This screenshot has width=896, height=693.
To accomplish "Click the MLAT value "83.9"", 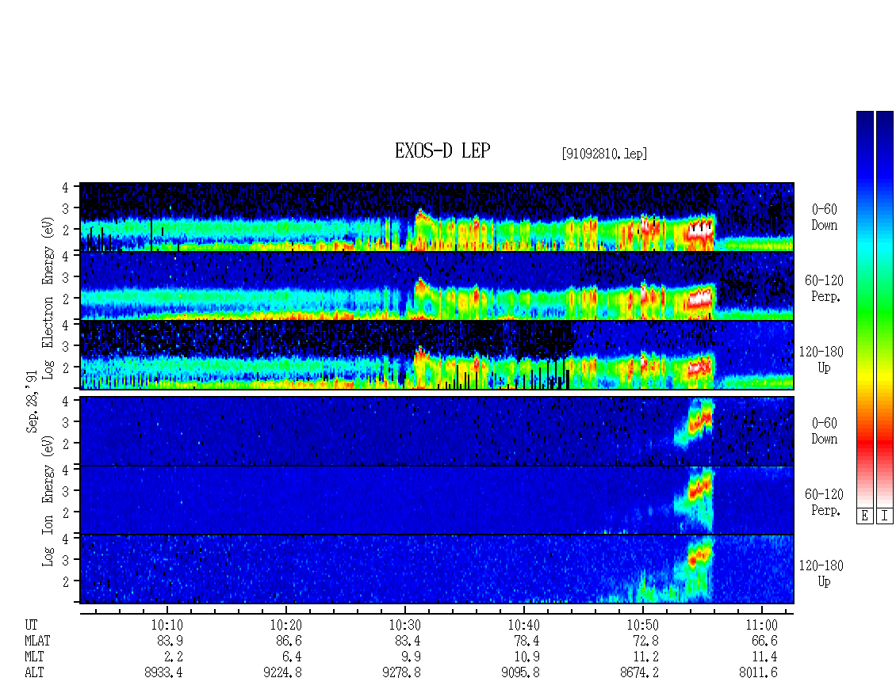I will [x=170, y=641].
